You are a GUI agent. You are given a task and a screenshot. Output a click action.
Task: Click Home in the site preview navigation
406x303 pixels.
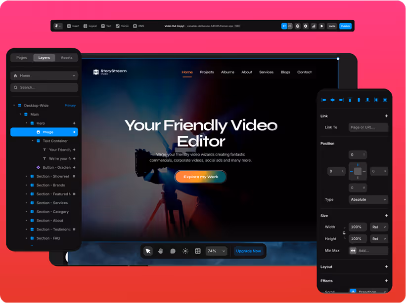[187, 72]
